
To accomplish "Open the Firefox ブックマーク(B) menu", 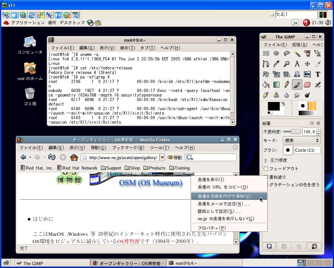I will tap(128, 148).
